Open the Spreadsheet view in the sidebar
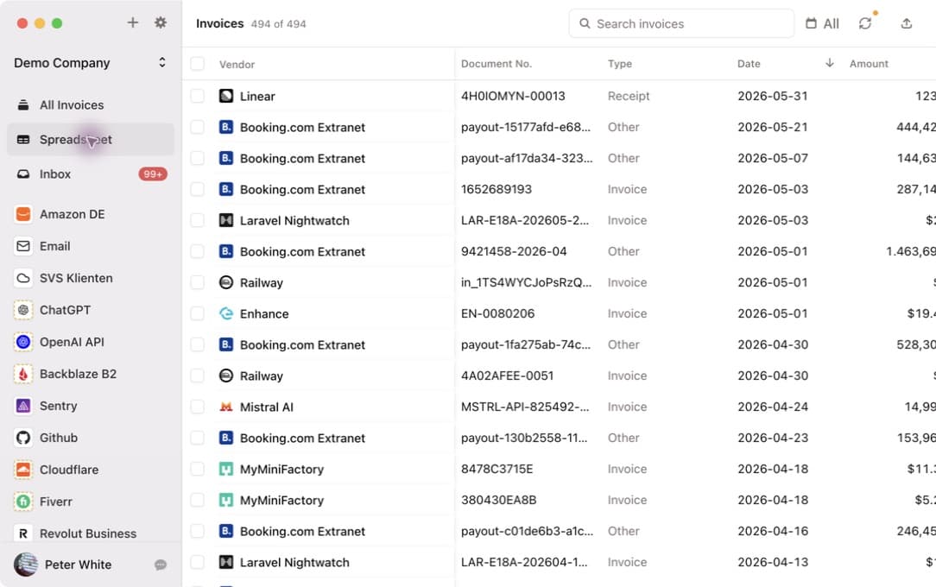 click(91, 140)
